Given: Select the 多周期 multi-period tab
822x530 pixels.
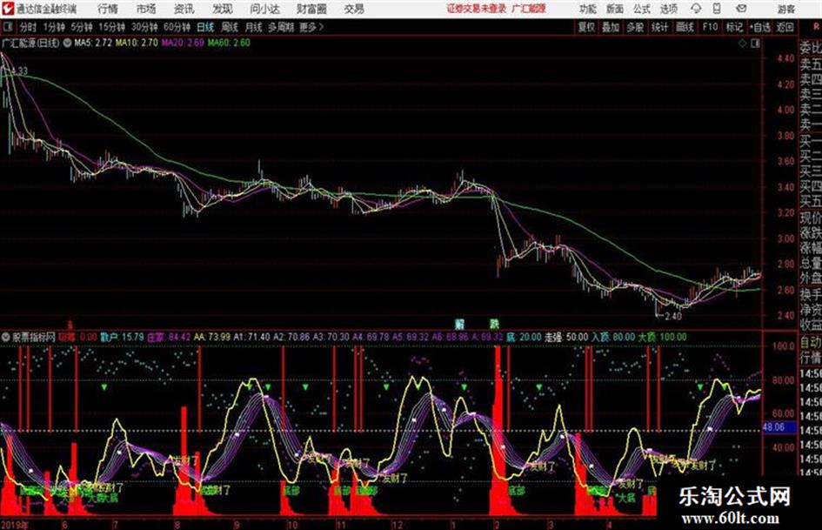Looking at the screenshot, I should pos(281,27).
